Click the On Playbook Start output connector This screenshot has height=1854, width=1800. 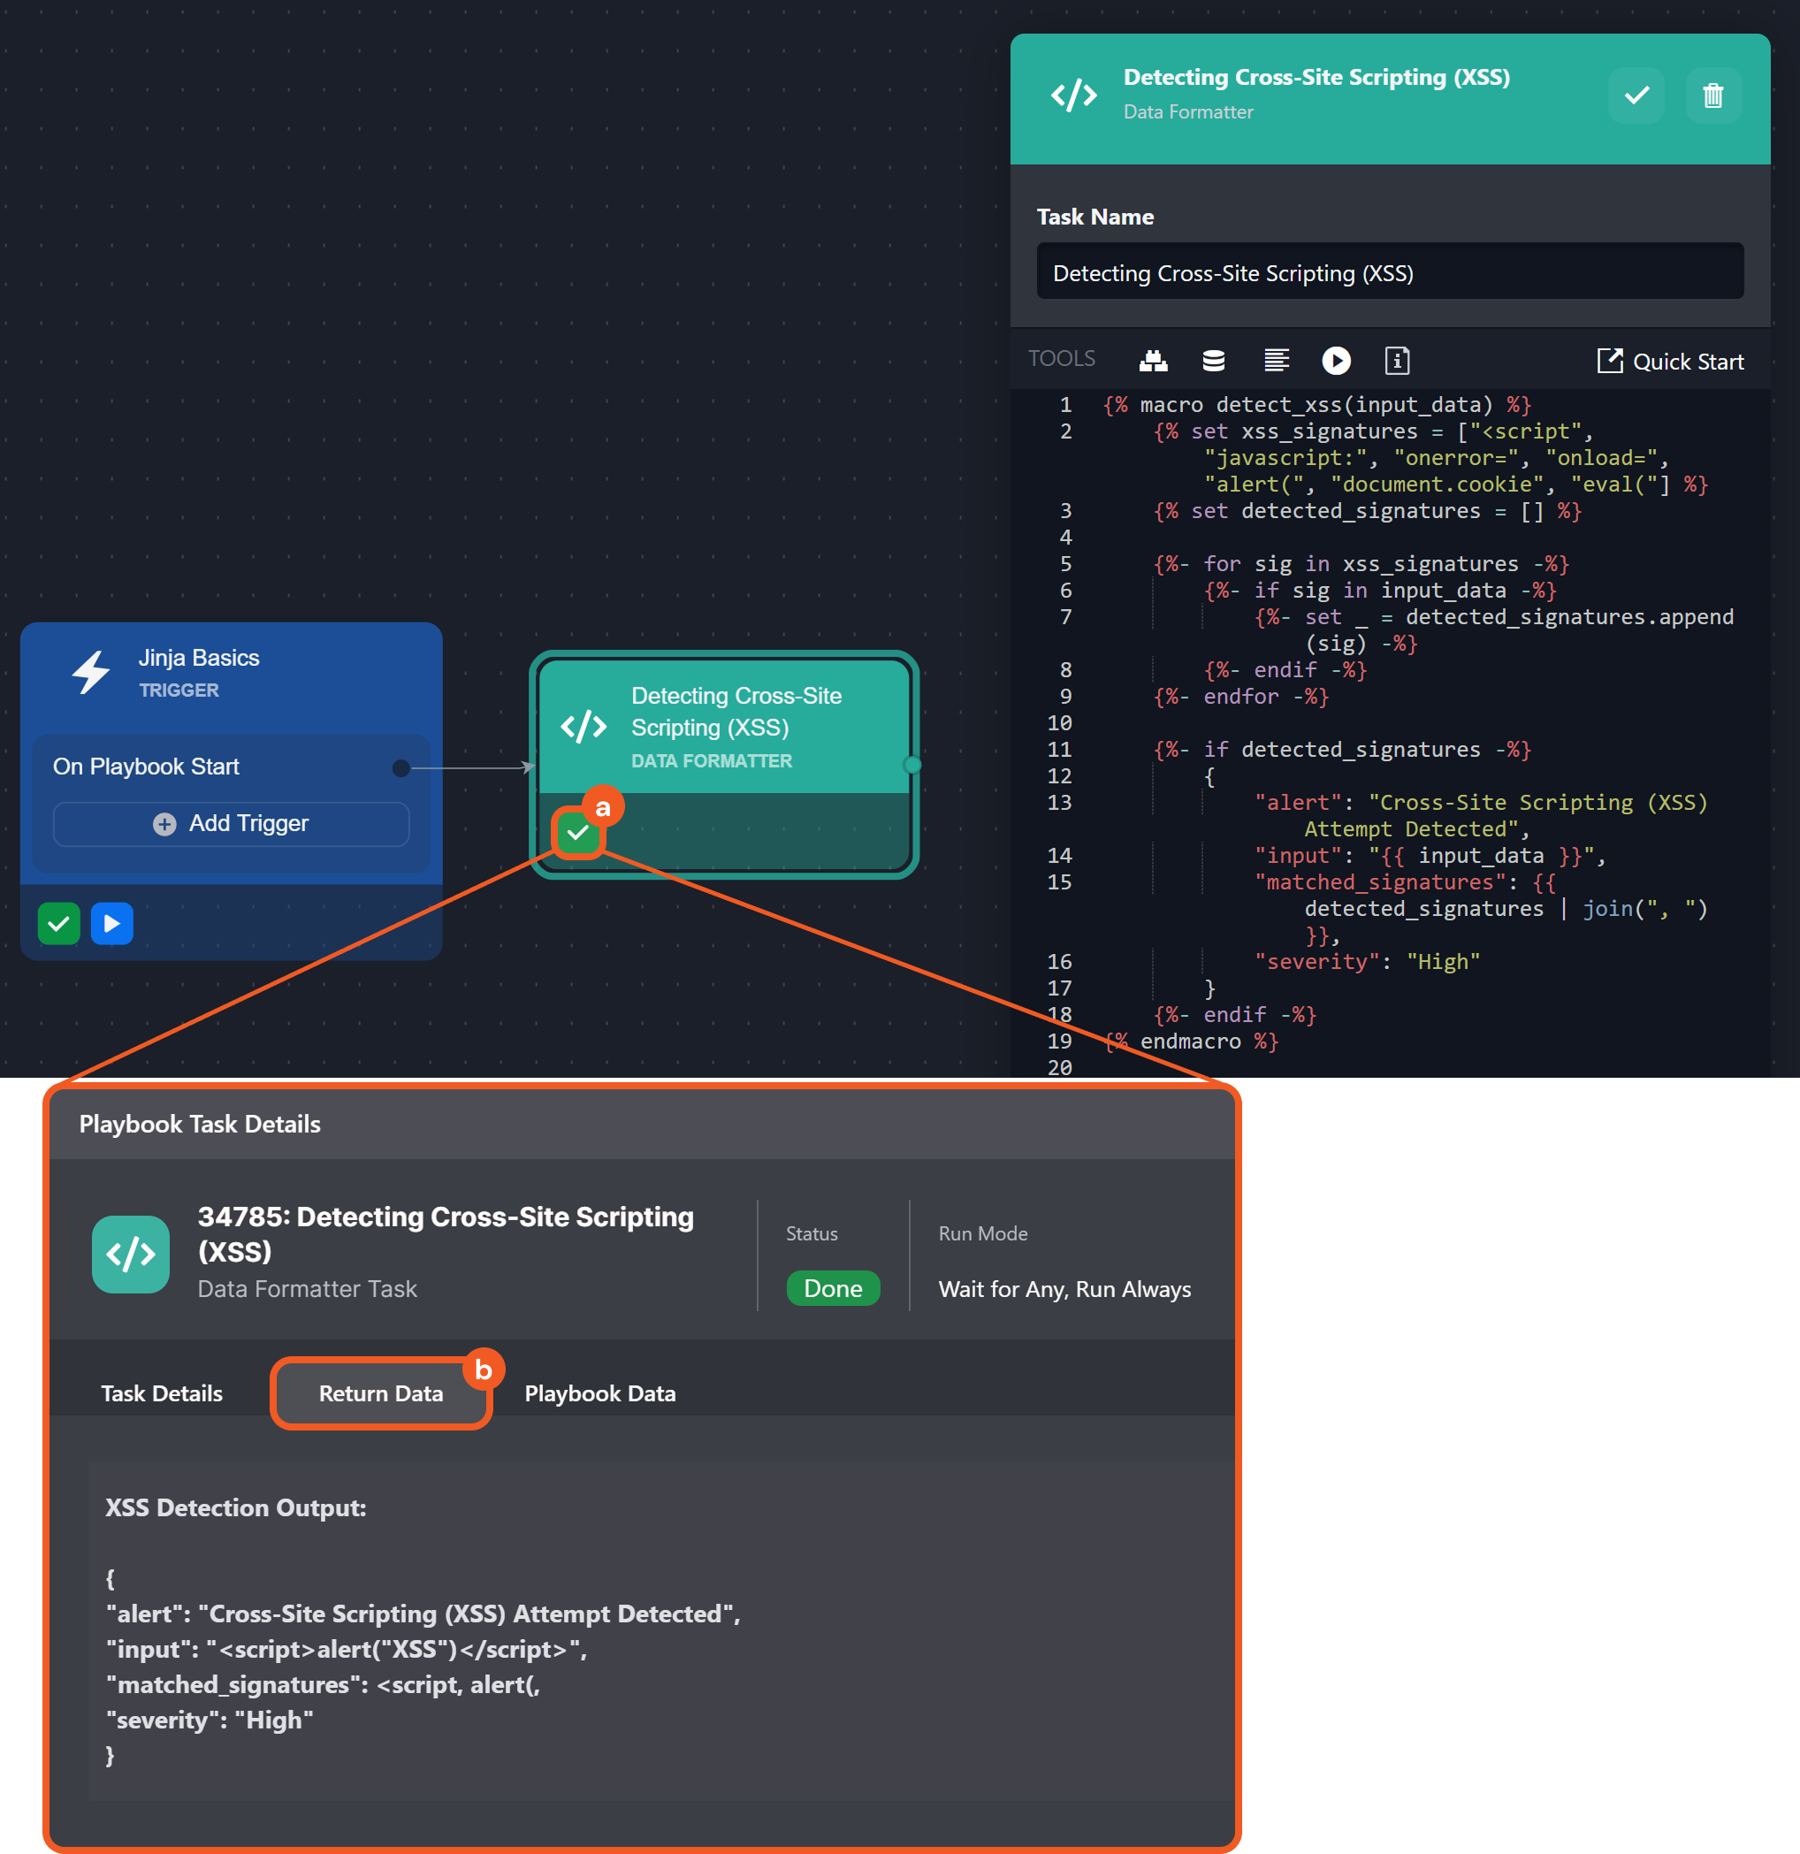coord(401,768)
